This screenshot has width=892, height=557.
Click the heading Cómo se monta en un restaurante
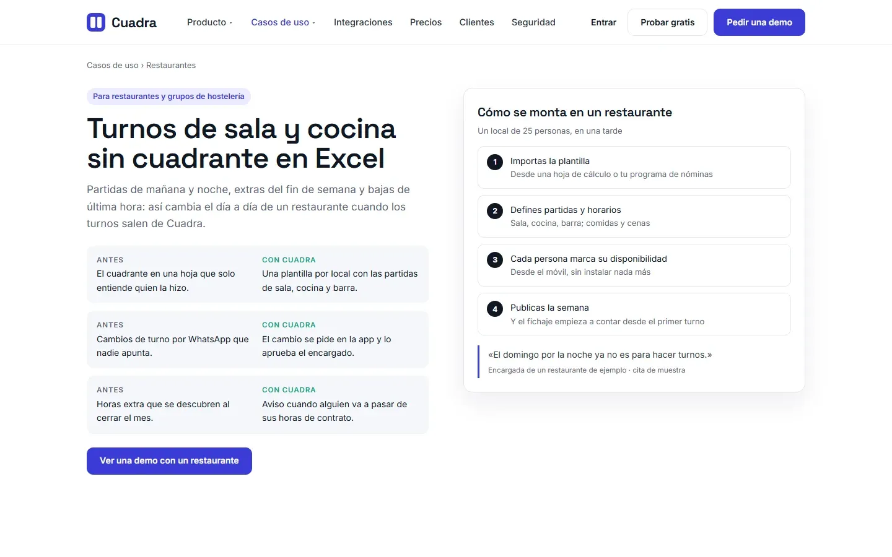coord(575,112)
